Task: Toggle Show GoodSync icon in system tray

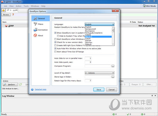Action: (x=55, y=33)
